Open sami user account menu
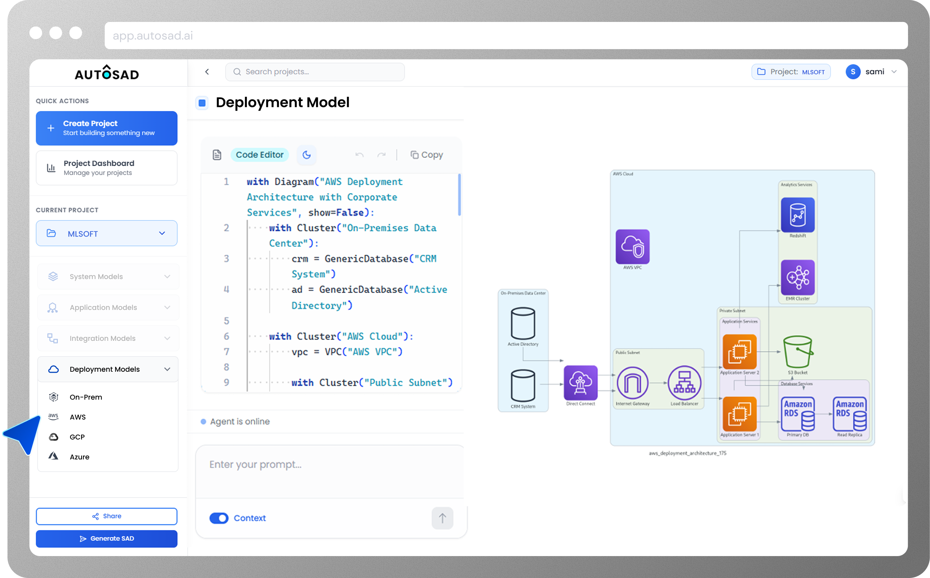This screenshot has width=930, height=578. [874, 72]
